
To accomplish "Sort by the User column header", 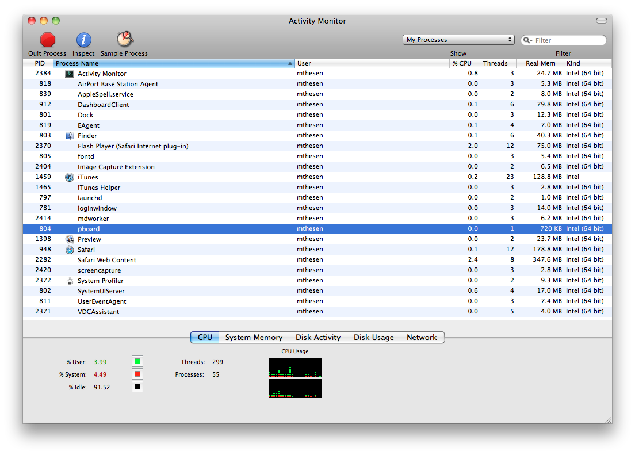I will (x=372, y=63).
